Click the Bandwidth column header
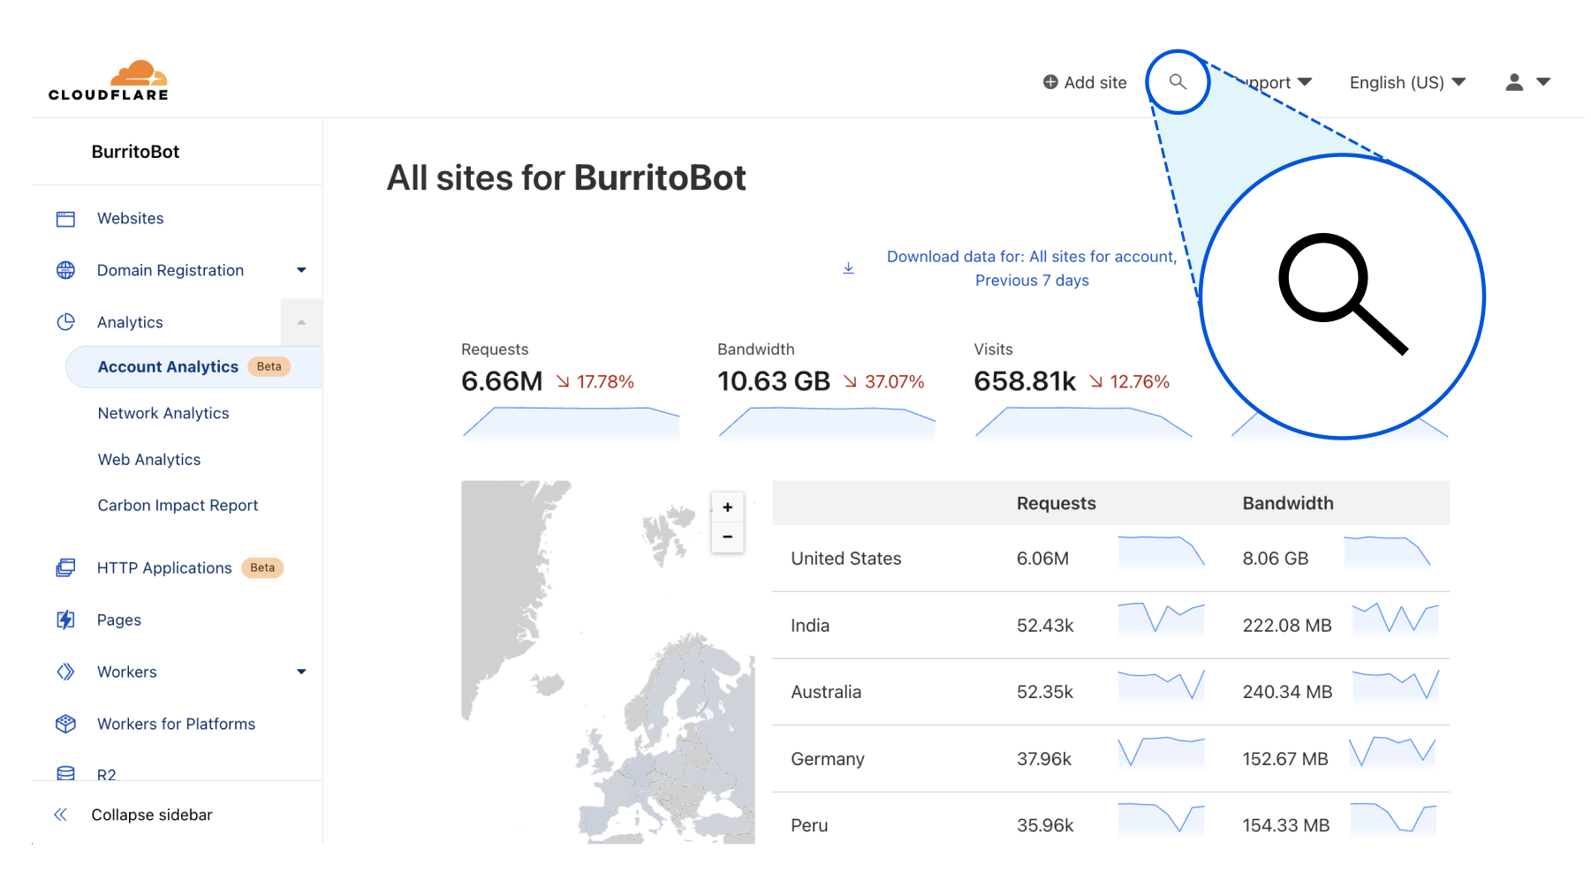The height and width of the screenshot is (894, 1591). click(1287, 503)
